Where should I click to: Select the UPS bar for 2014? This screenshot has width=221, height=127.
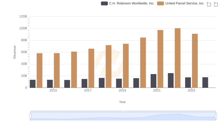[40, 71]
